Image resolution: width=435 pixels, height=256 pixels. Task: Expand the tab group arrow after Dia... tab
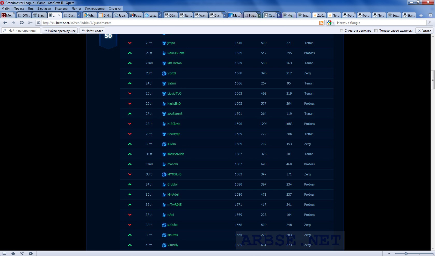(x=79, y=16)
